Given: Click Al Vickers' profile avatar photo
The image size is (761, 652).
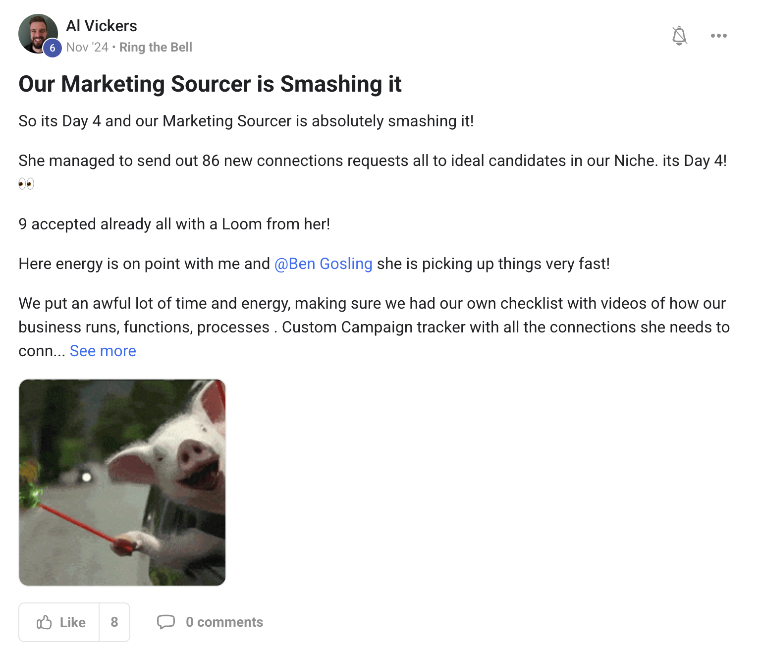Looking at the screenshot, I should [36, 32].
